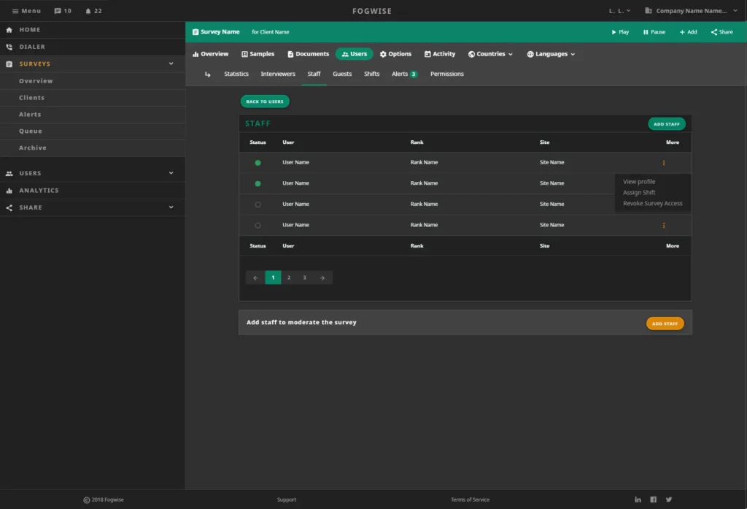The width and height of the screenshot is (747, 509).
Task: Open the hamburger Menu icon
Action: tap(15, 11)
